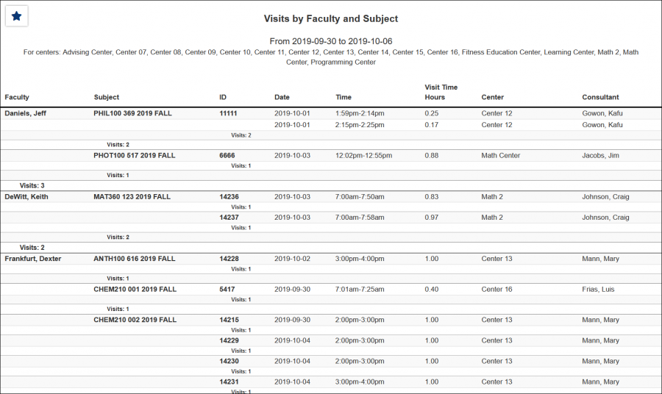Select faculty name Frankfurt, Dexter

click(x=33, y=259)
